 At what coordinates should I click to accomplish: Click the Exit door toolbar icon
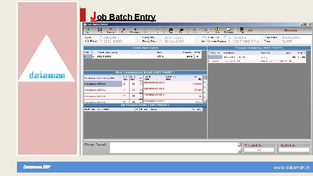point(242,30)
